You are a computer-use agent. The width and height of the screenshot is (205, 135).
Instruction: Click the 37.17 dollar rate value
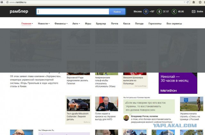tap(166, 12)
